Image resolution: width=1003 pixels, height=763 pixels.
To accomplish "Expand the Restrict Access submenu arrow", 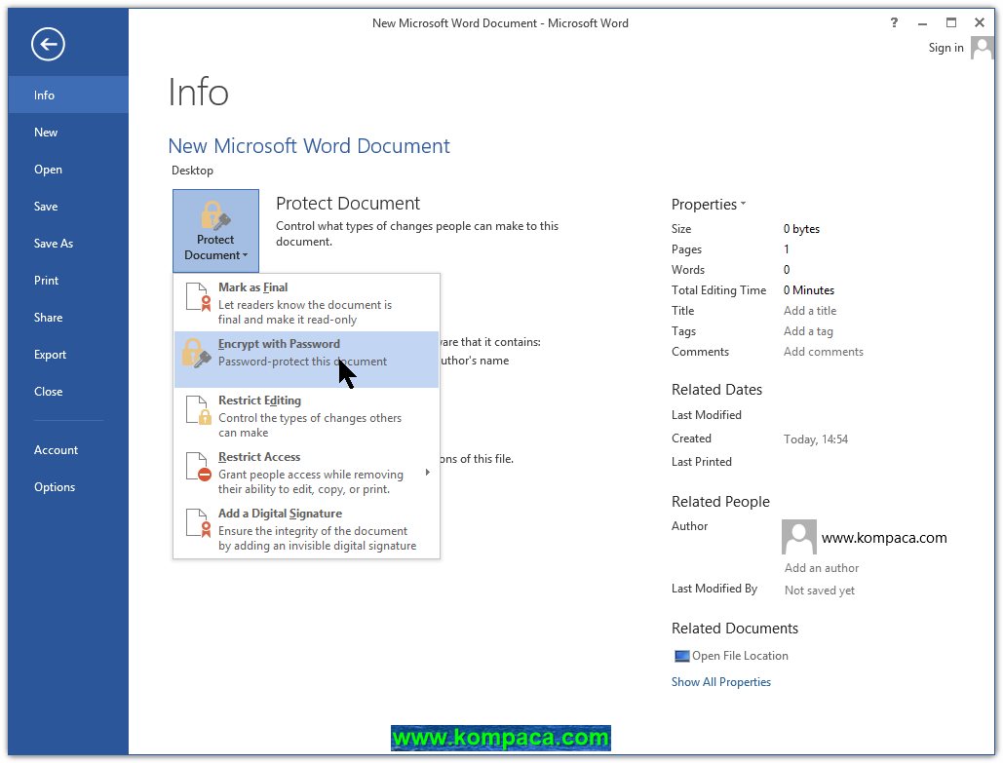I will (427, 473).
